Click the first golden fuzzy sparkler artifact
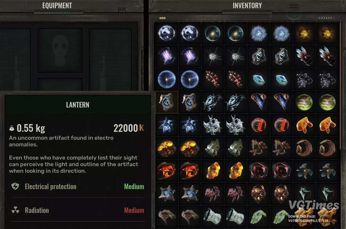 click(304, 34)
